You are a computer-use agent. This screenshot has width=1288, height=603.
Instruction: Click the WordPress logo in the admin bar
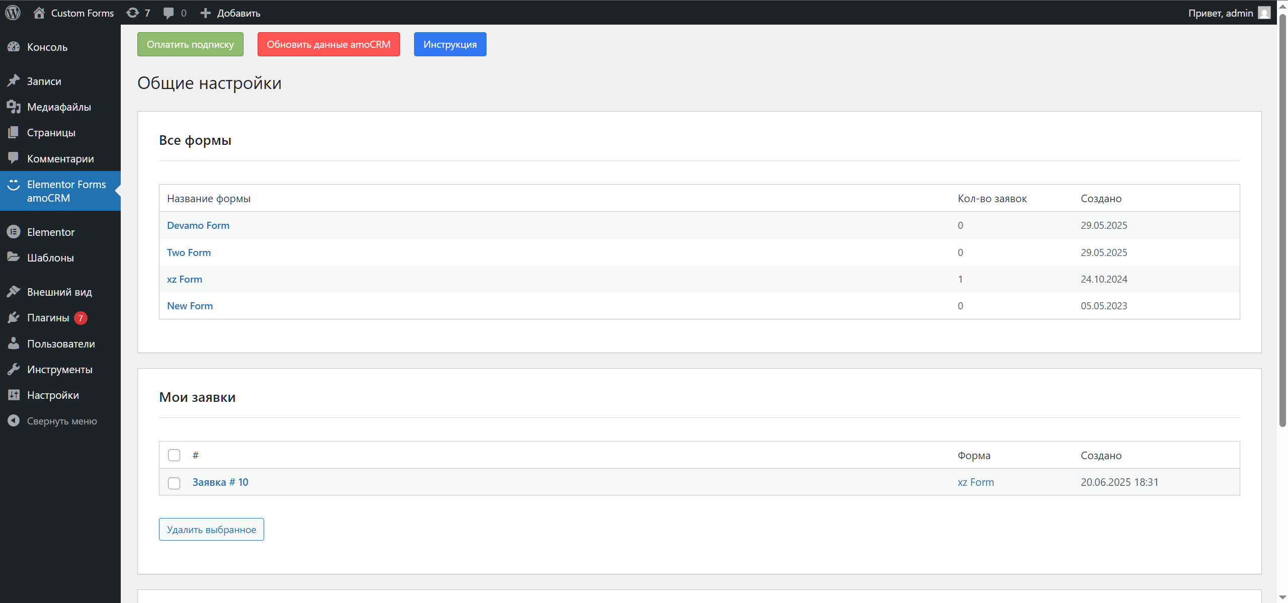click(13, 13)
